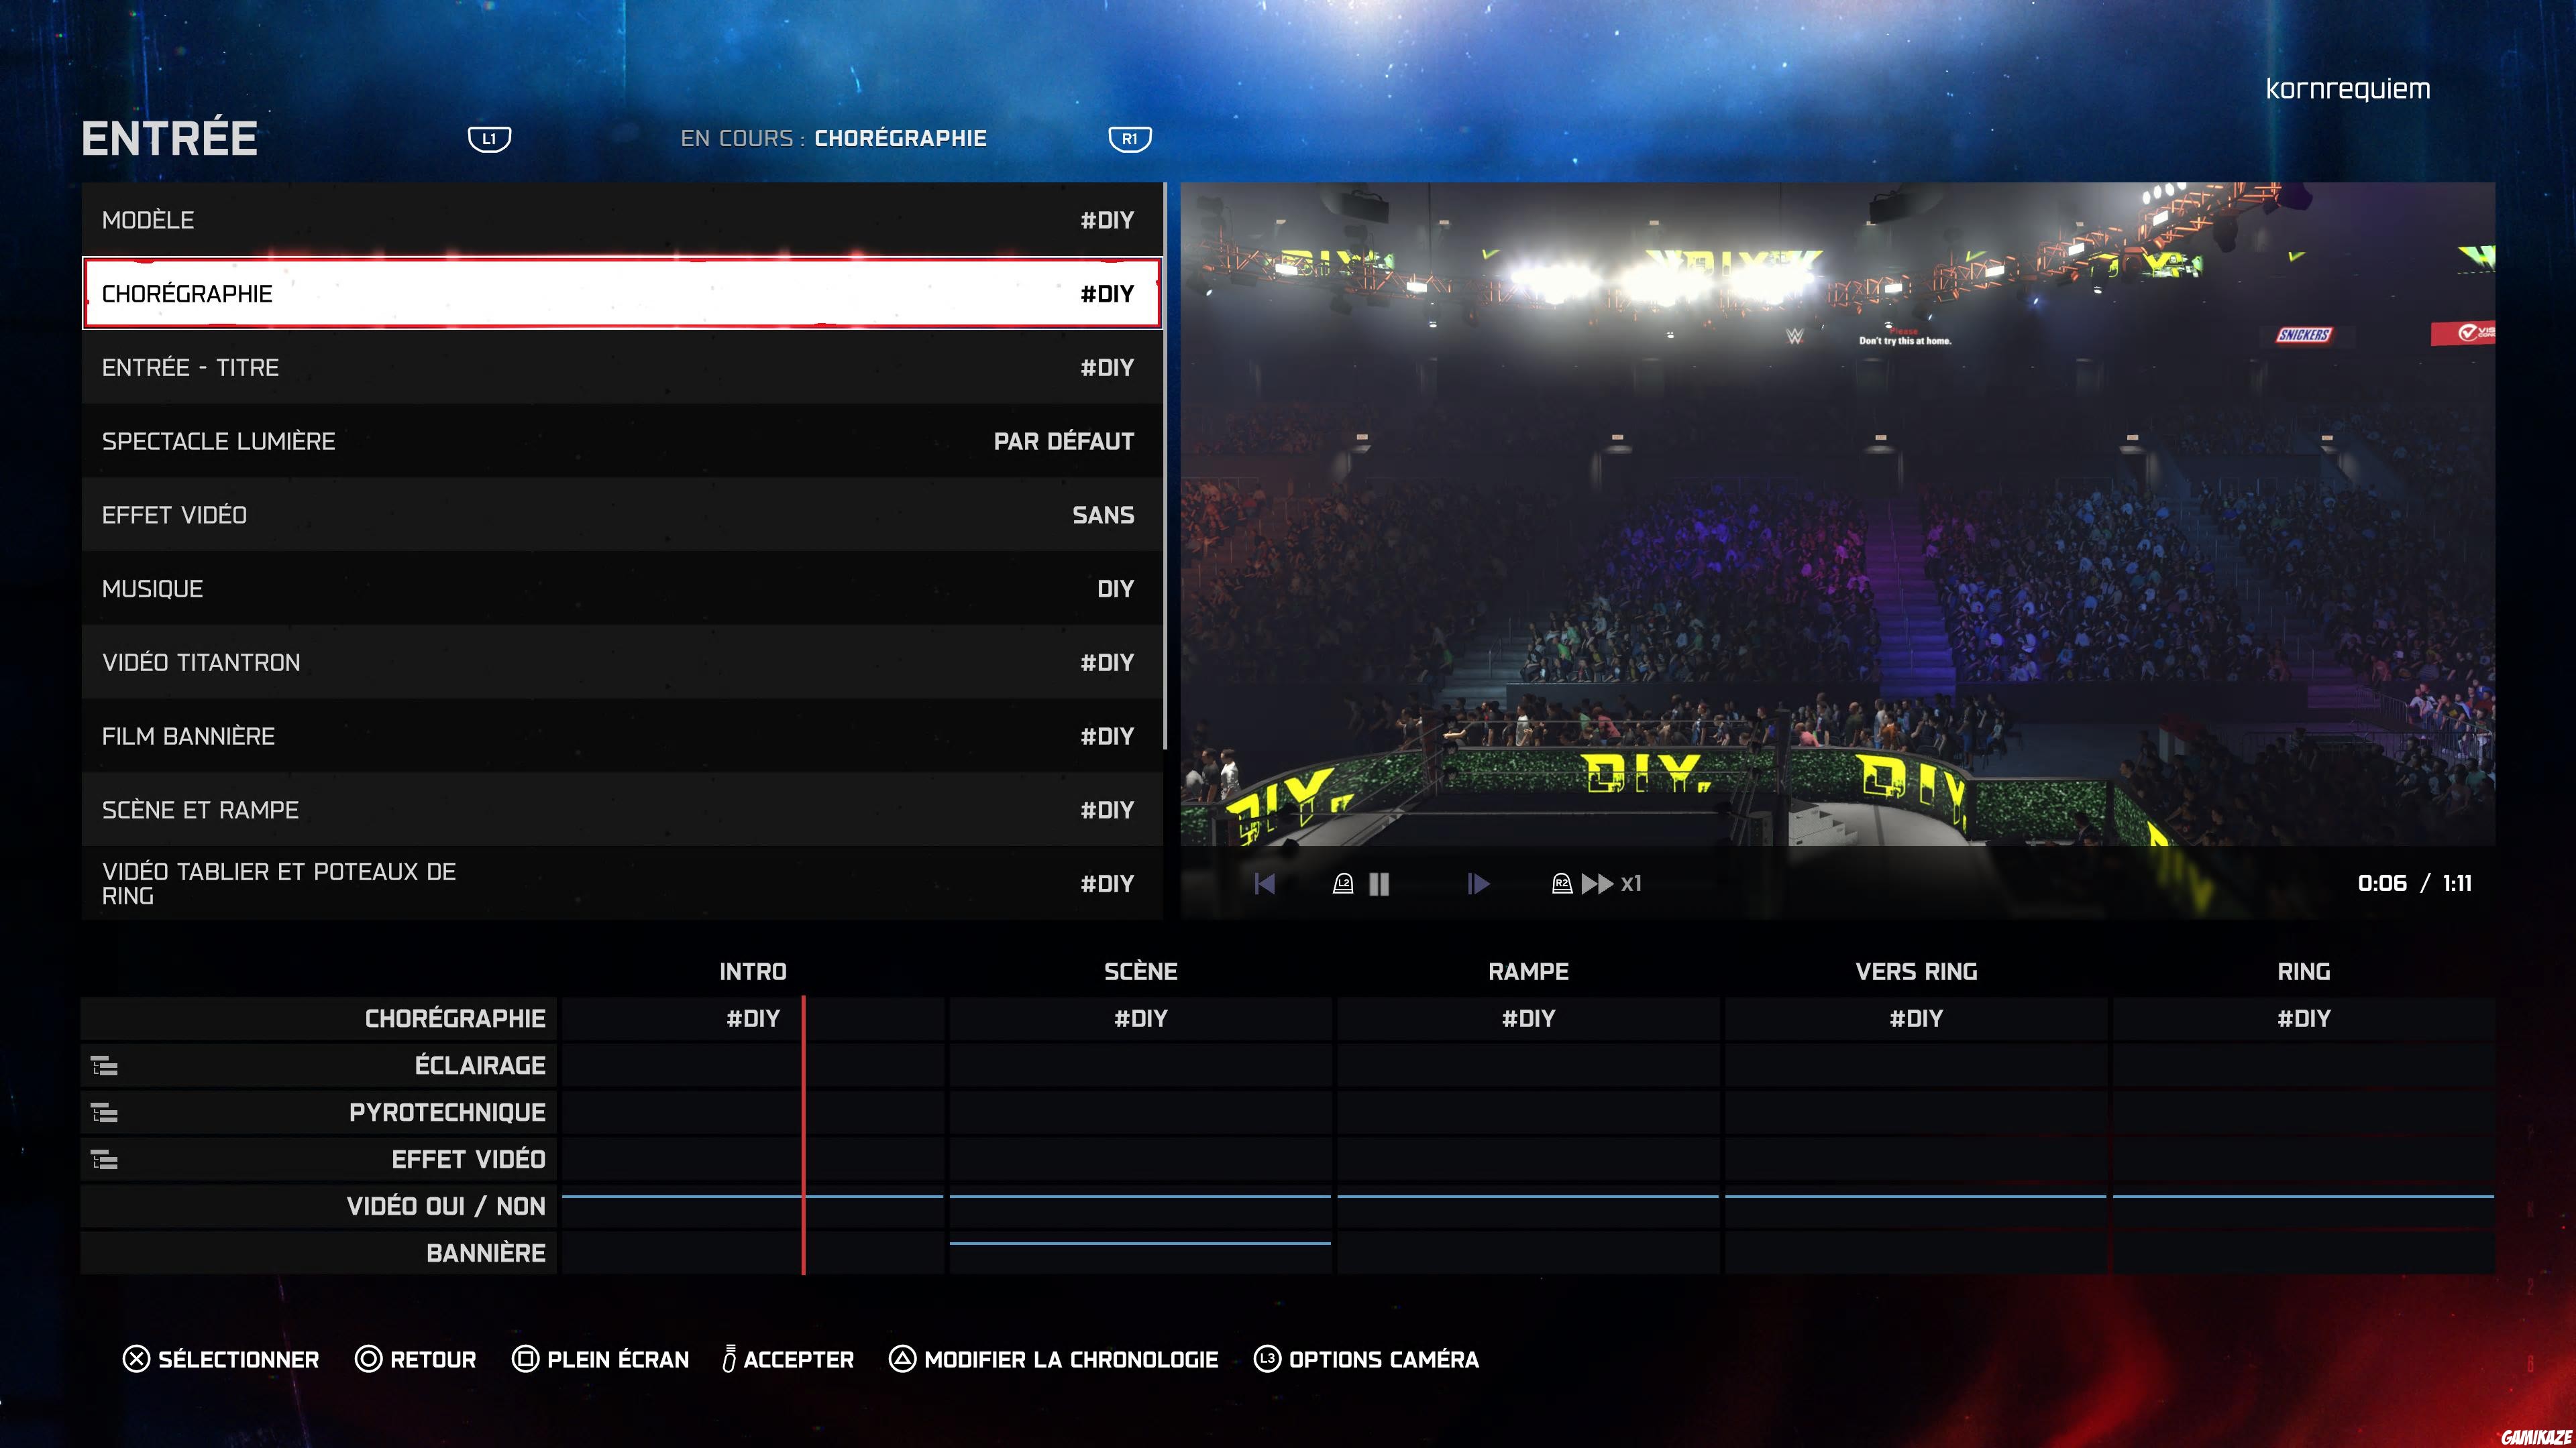Click the Retour circle button prompt
The image size is (2576, 1448).
tap(368, 1359)
